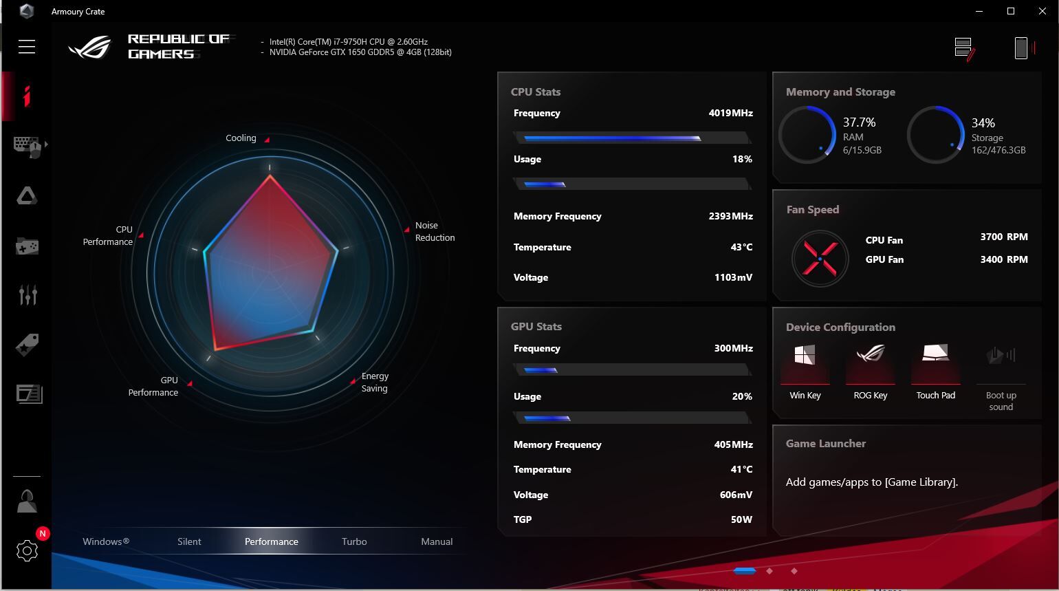The height and width of the screenshot is (591, 1059).
Task: Click the GPU TGP 50W value
Action: pyautogui.click(x=741, y=519)
